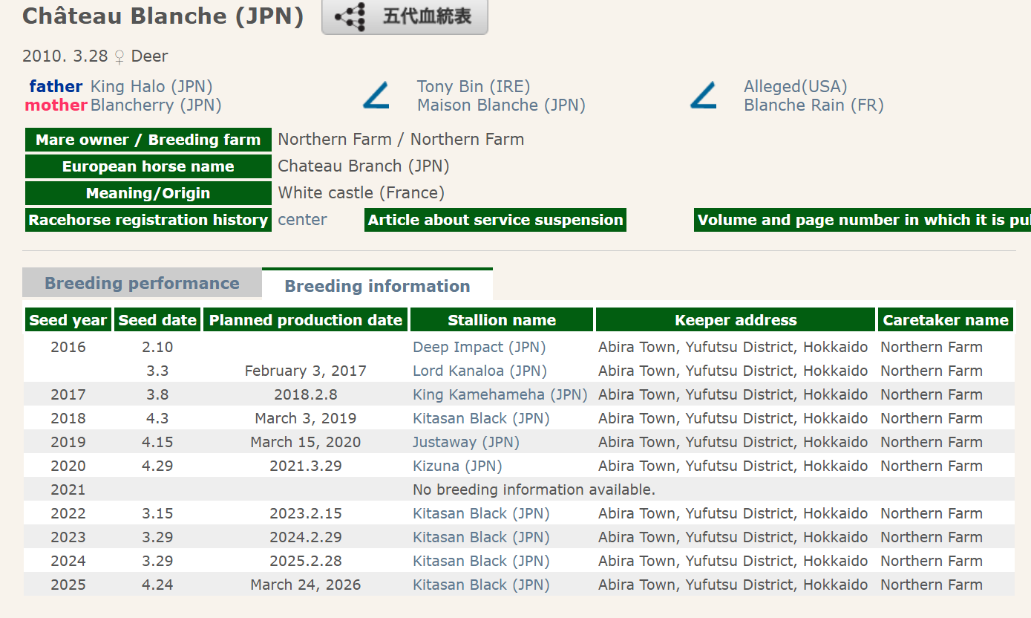This screenshot has width=1031, height=618.
Task: Select the Breeding information tab
Action: pyautogui.click(x=377, y=286)
